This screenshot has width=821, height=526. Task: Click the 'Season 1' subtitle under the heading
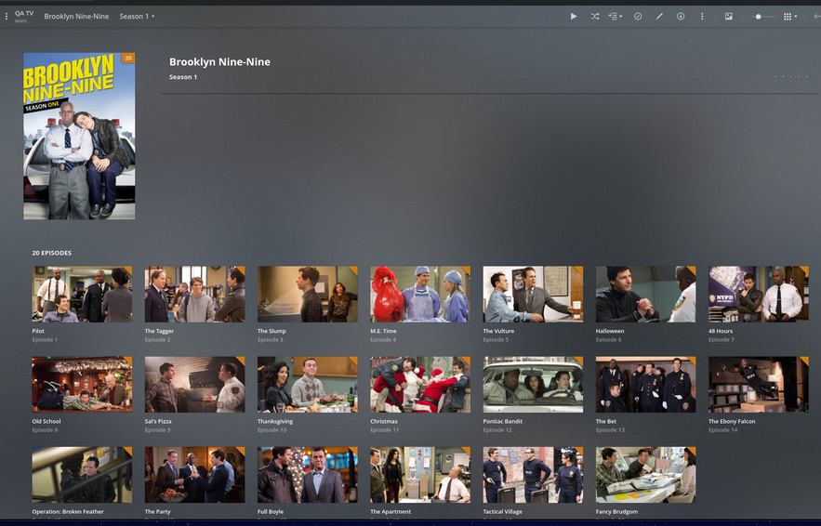[x=183, y=77]
